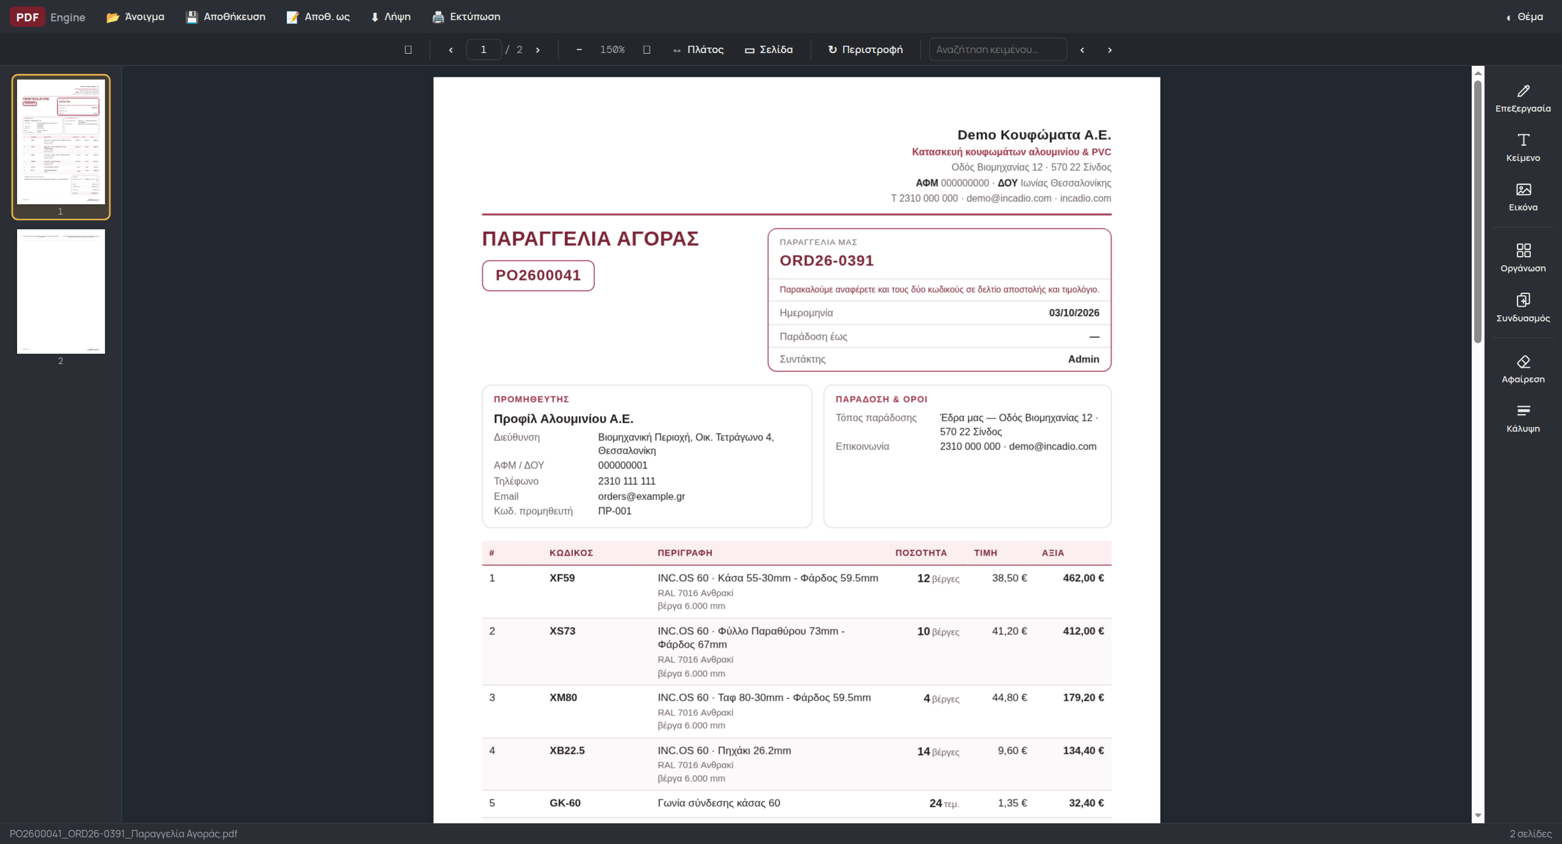The image size is (1562, 844).
Task: Choose Αποθ. ως save as
Action: (x=319, y=16)
